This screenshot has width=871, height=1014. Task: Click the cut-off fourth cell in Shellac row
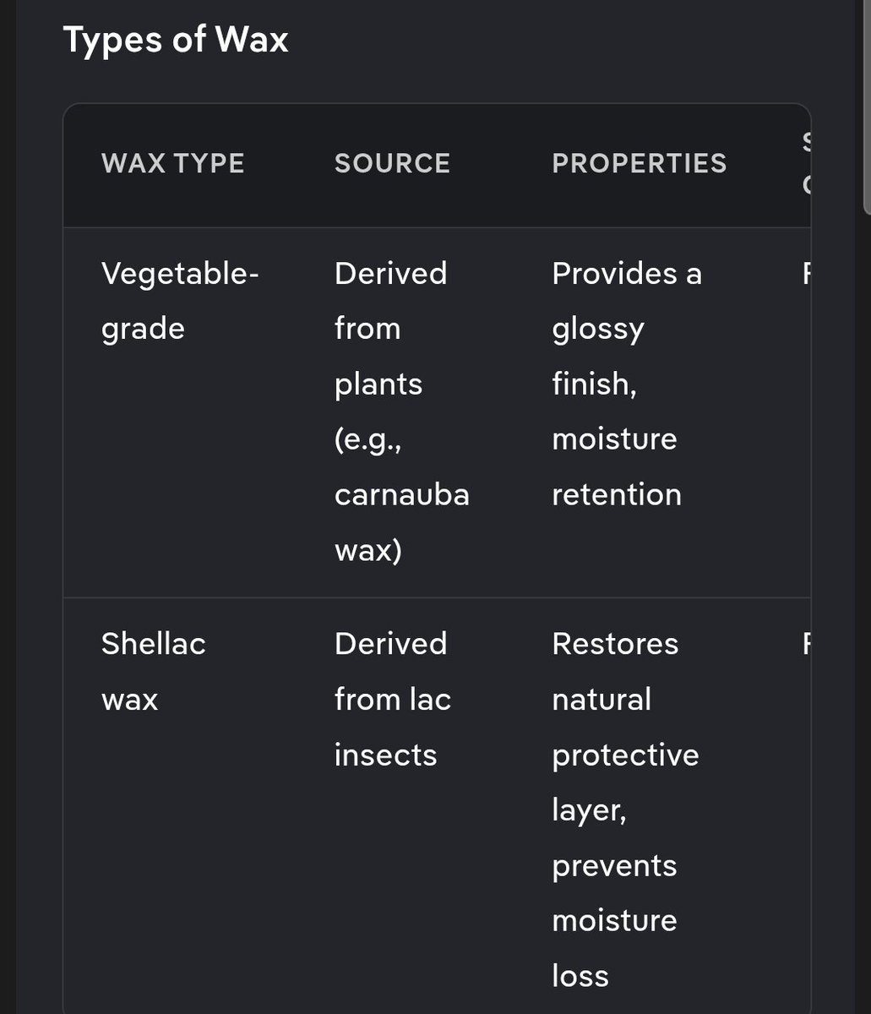pos(805,644)
